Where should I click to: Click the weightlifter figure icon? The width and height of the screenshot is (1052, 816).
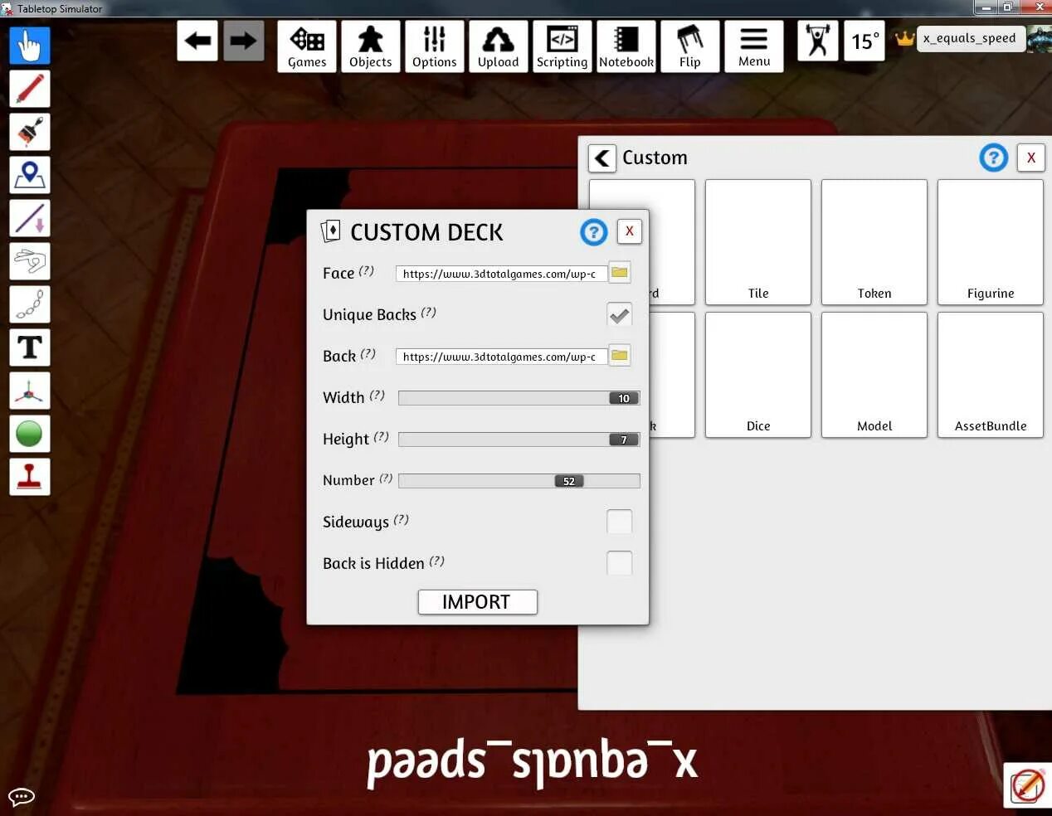click(x=818, y=41)
